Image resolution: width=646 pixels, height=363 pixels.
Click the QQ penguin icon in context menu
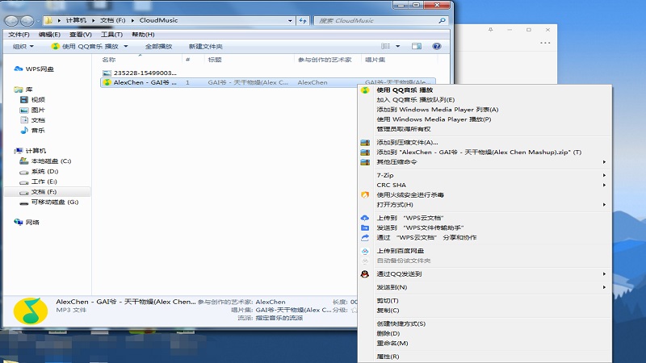[365, 274]
